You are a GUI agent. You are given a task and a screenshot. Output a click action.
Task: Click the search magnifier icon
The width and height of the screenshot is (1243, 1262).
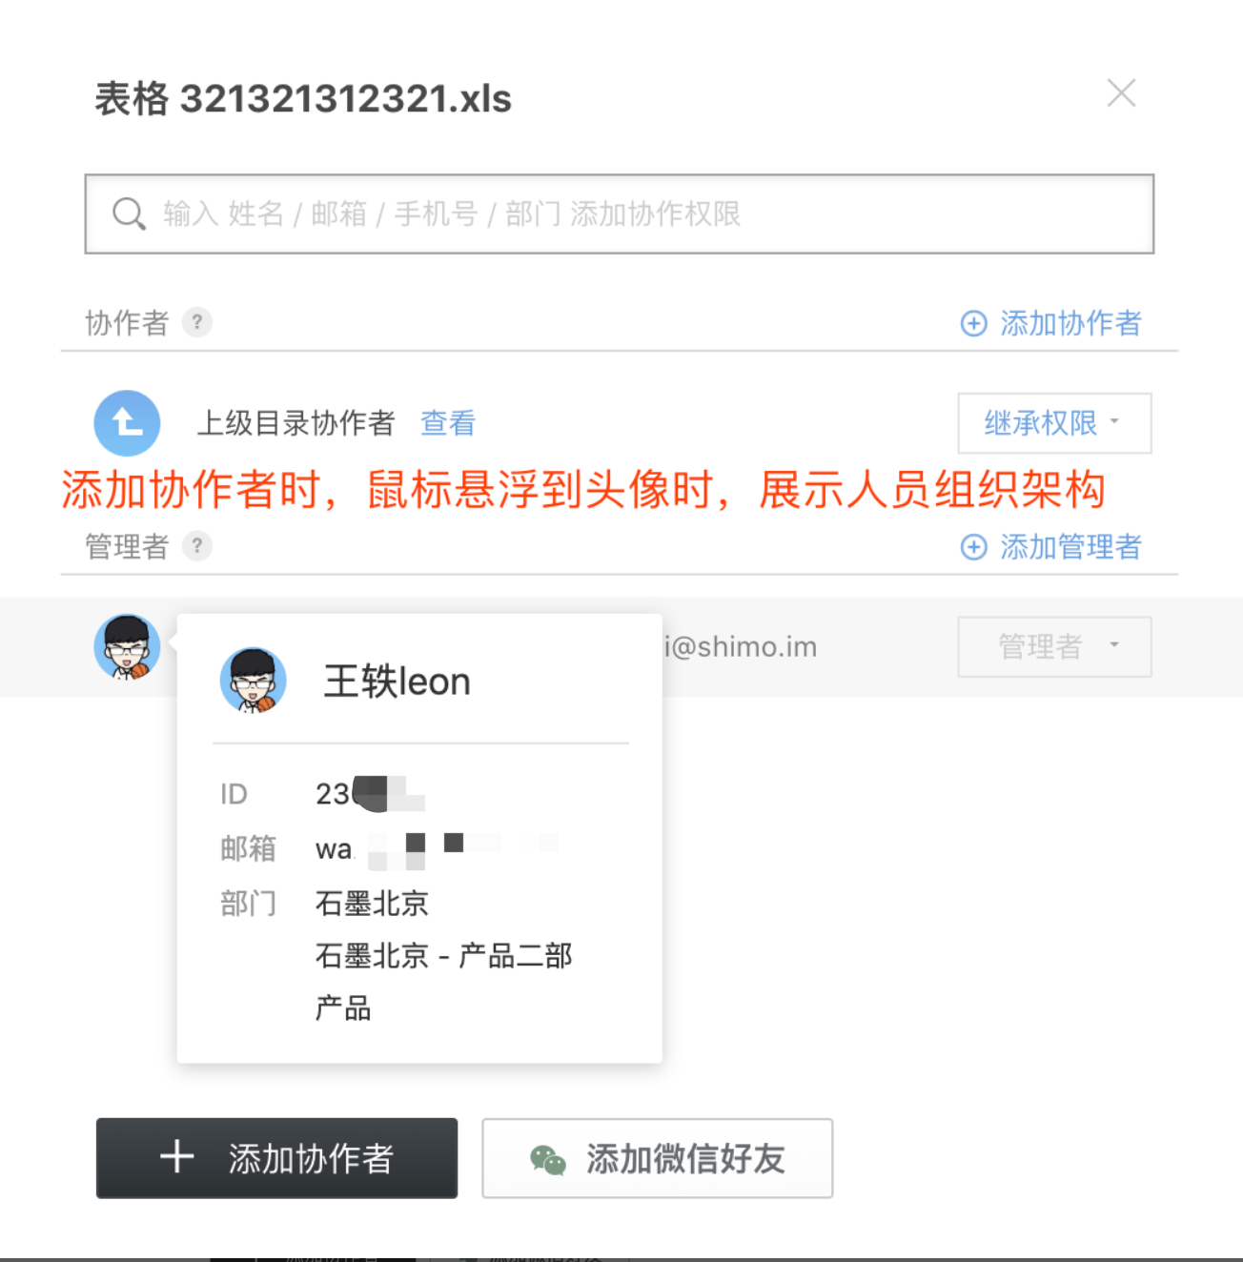[129, 214]
